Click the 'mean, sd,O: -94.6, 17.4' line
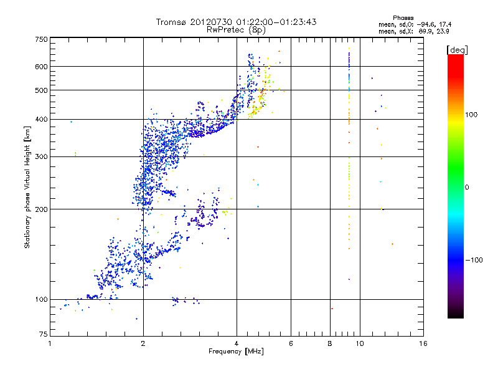Viewport: 498px width, 374px height. point(415,24)
